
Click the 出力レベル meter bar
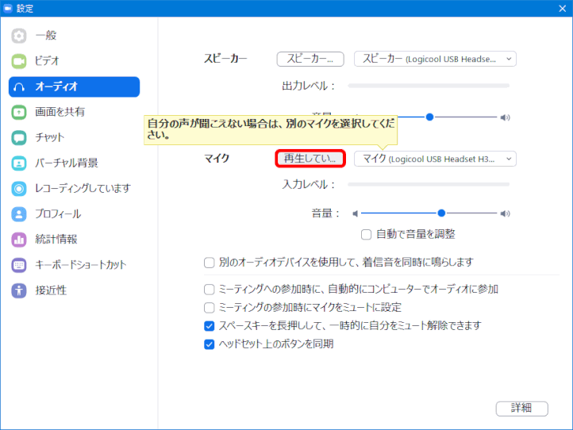tap(429, 86)
